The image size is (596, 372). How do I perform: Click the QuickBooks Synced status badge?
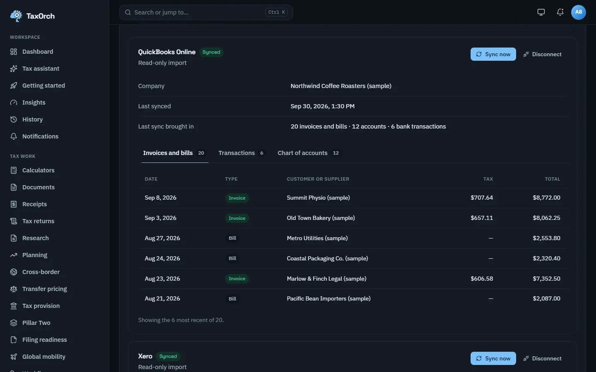(211, 52)
